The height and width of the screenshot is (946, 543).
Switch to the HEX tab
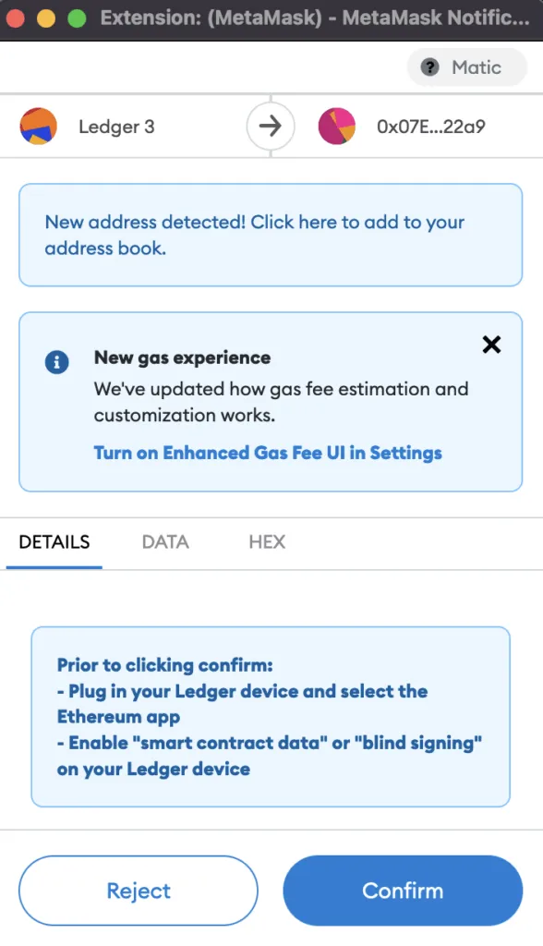[267, 541]
